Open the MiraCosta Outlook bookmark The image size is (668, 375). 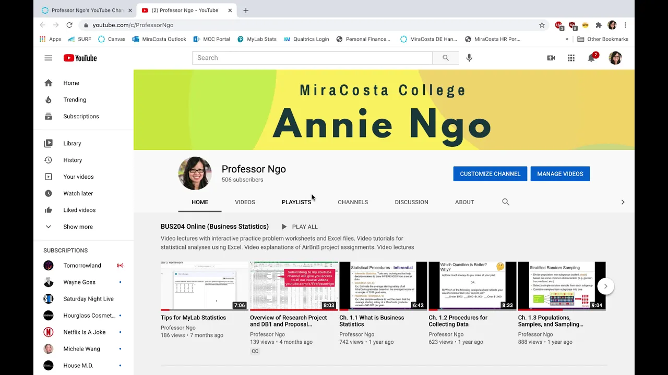coord(159,39)
